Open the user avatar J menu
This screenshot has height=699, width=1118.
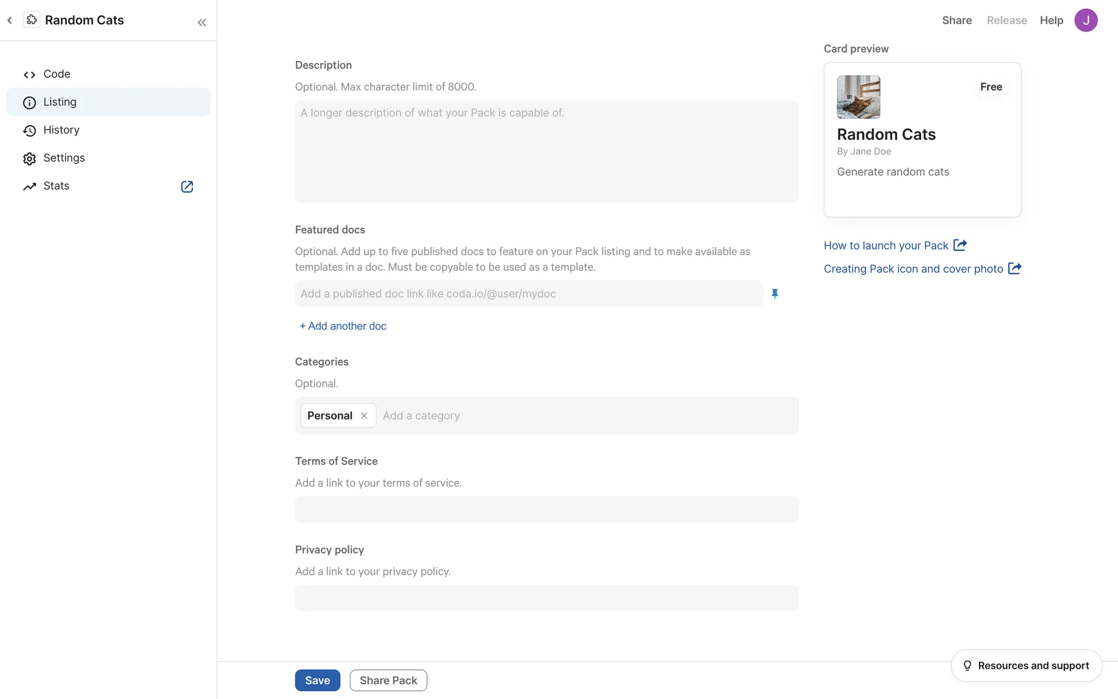point(1085,20)
